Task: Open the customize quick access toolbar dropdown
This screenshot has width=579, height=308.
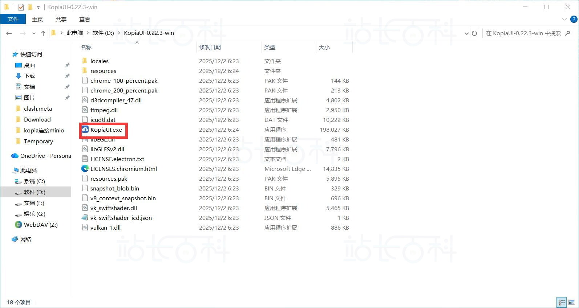Action: [x=38, y=7]
